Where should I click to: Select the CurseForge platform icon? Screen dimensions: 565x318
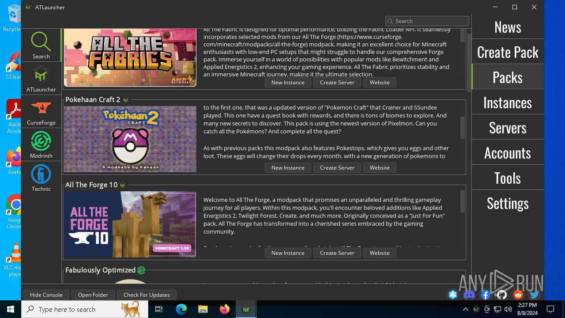41,111
